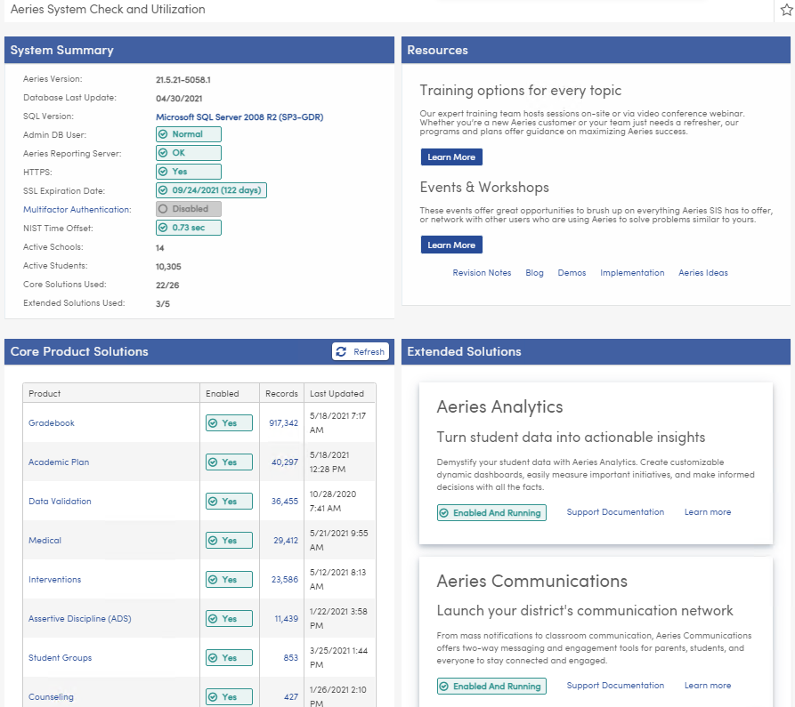795x707 pixels.
Task: Toggle the Yes badge next to HTTPS
Action: [188, 171]
